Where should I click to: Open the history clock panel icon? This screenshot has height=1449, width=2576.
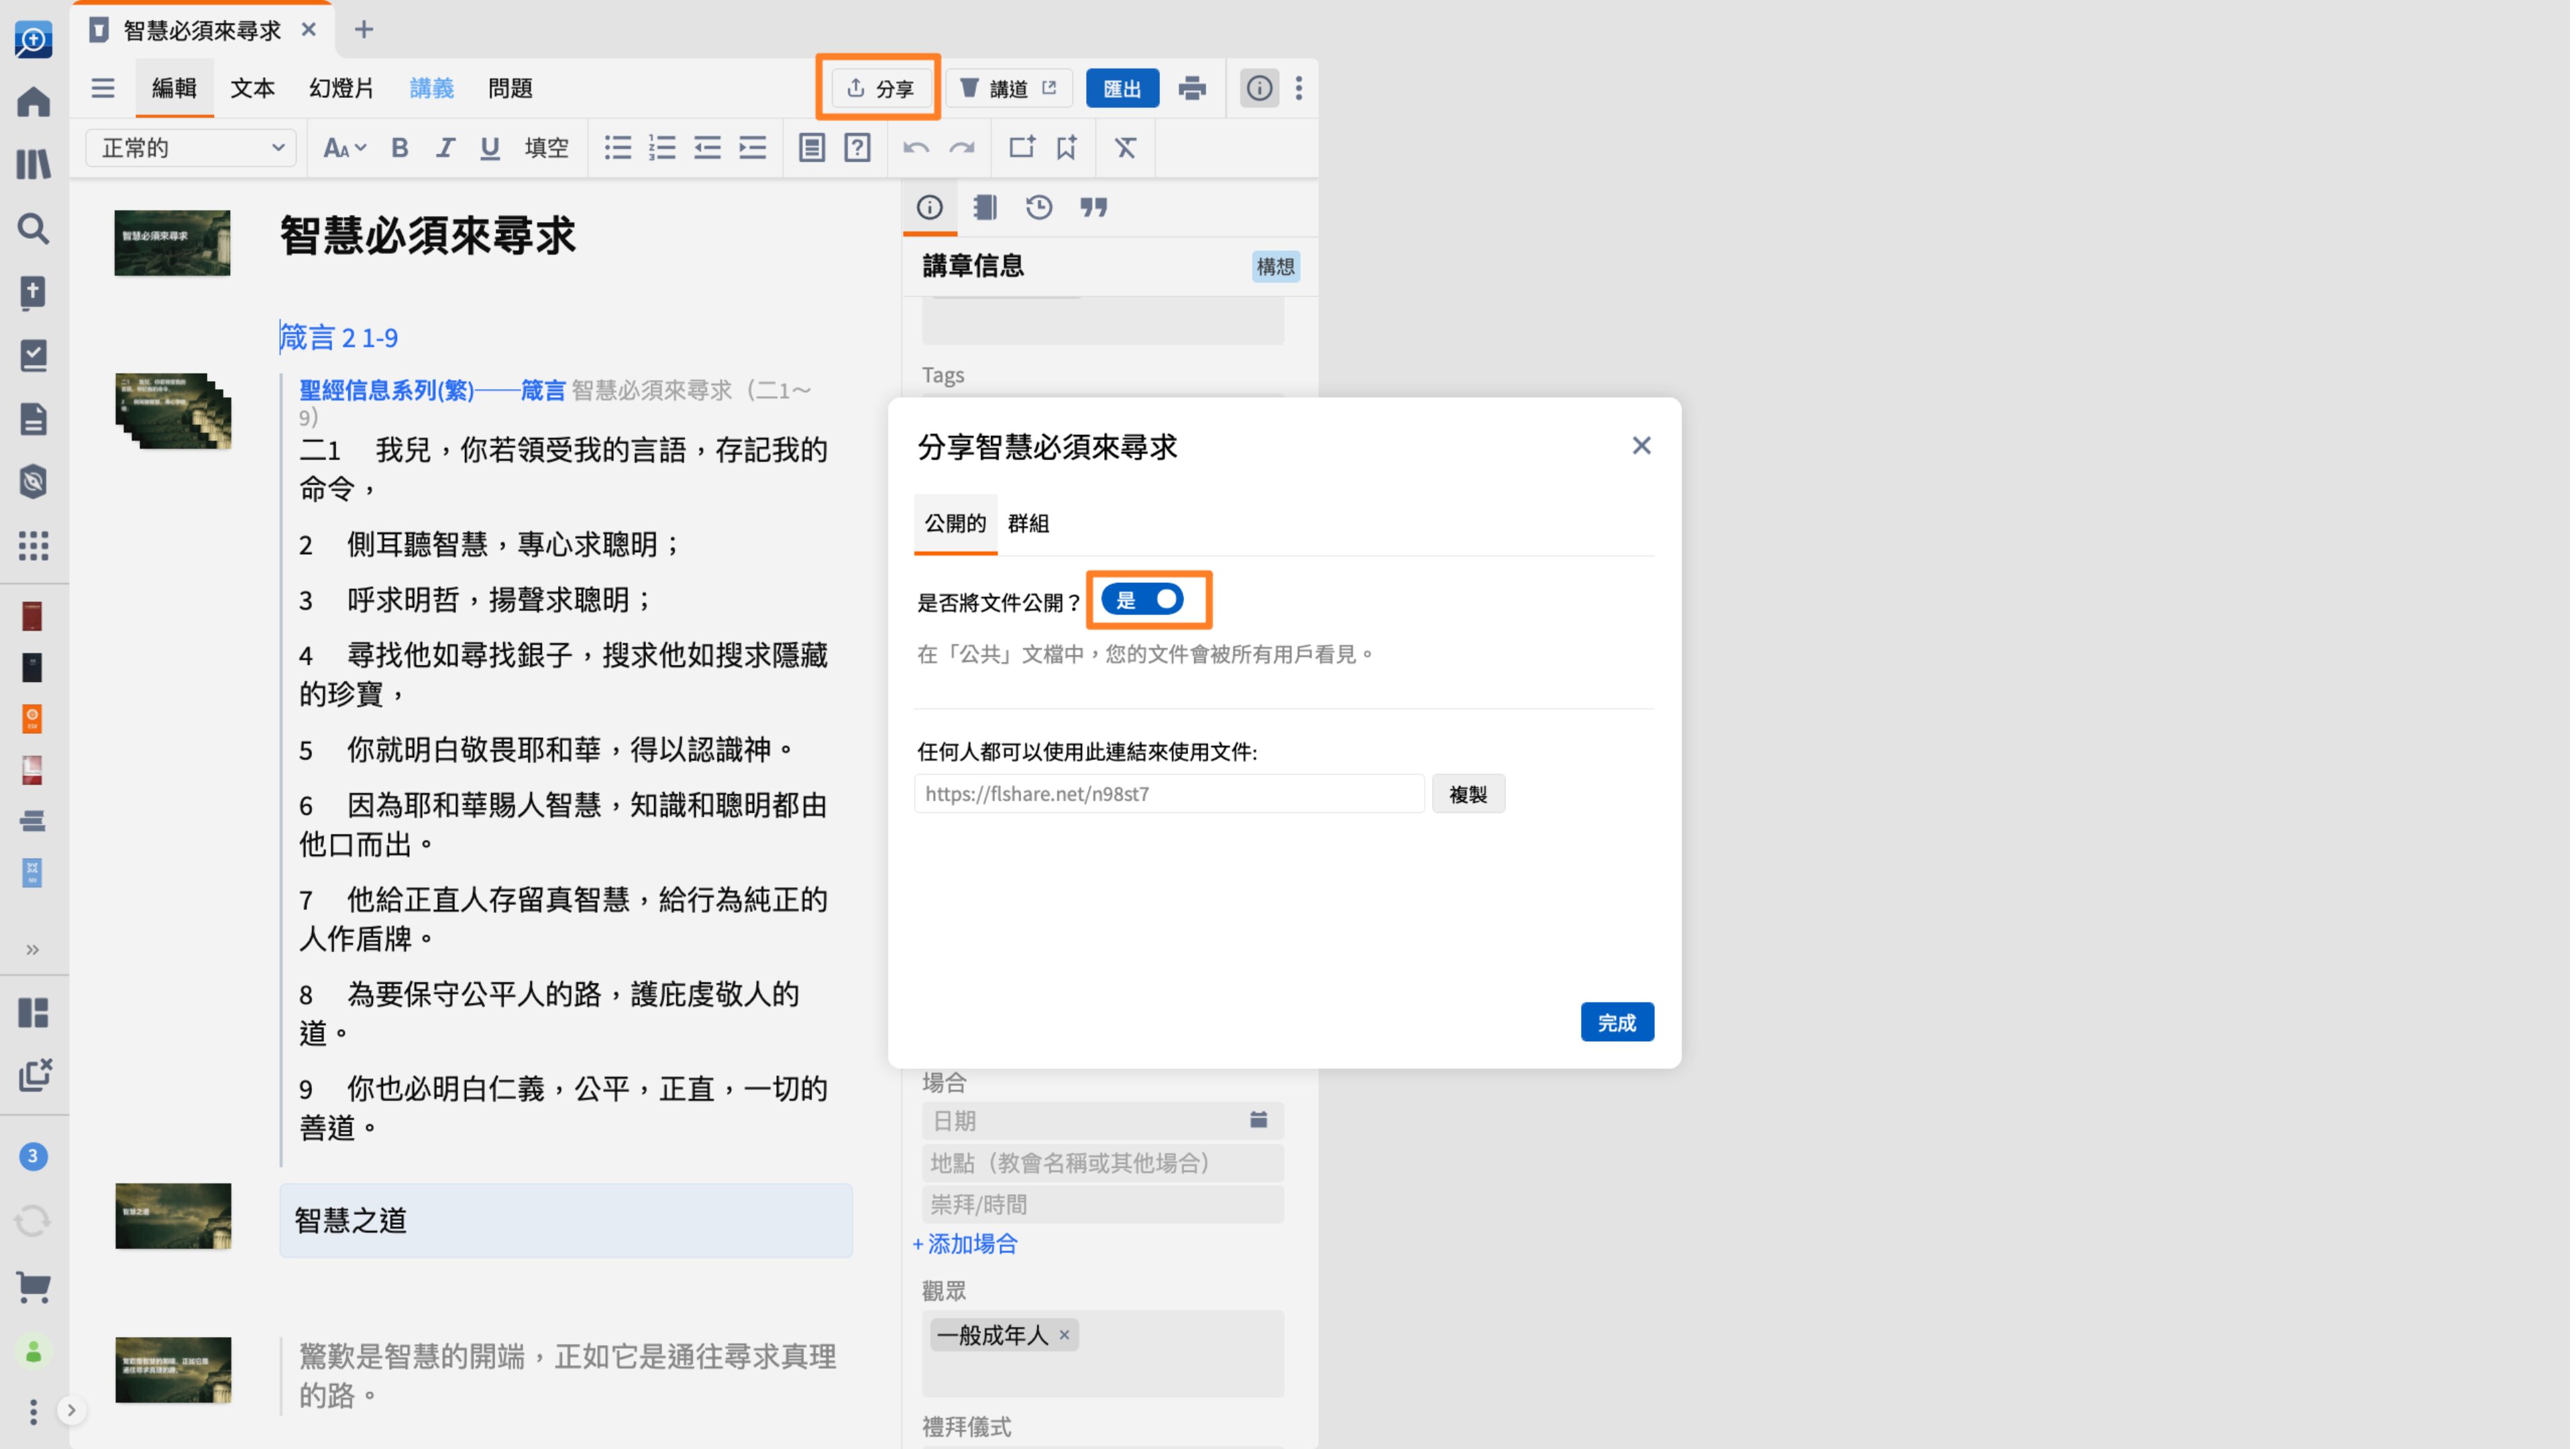point(1039,207)
